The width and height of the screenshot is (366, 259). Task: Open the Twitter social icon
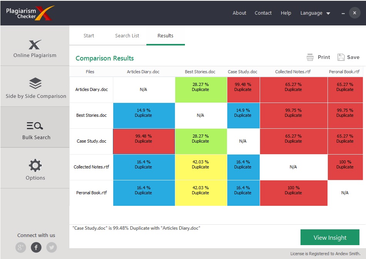[x=51, y=247]
